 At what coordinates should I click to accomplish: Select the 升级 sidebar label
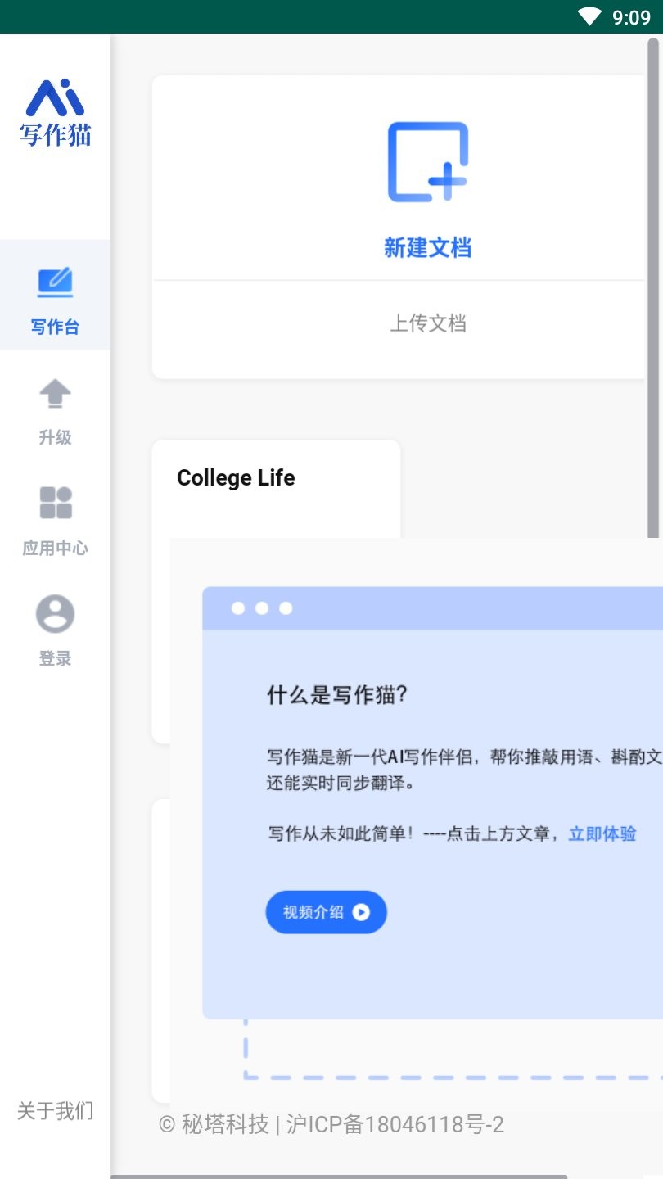coord(55,438)
